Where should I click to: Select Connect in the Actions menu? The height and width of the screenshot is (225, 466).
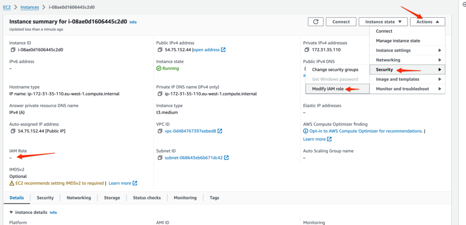coord(407,31)
